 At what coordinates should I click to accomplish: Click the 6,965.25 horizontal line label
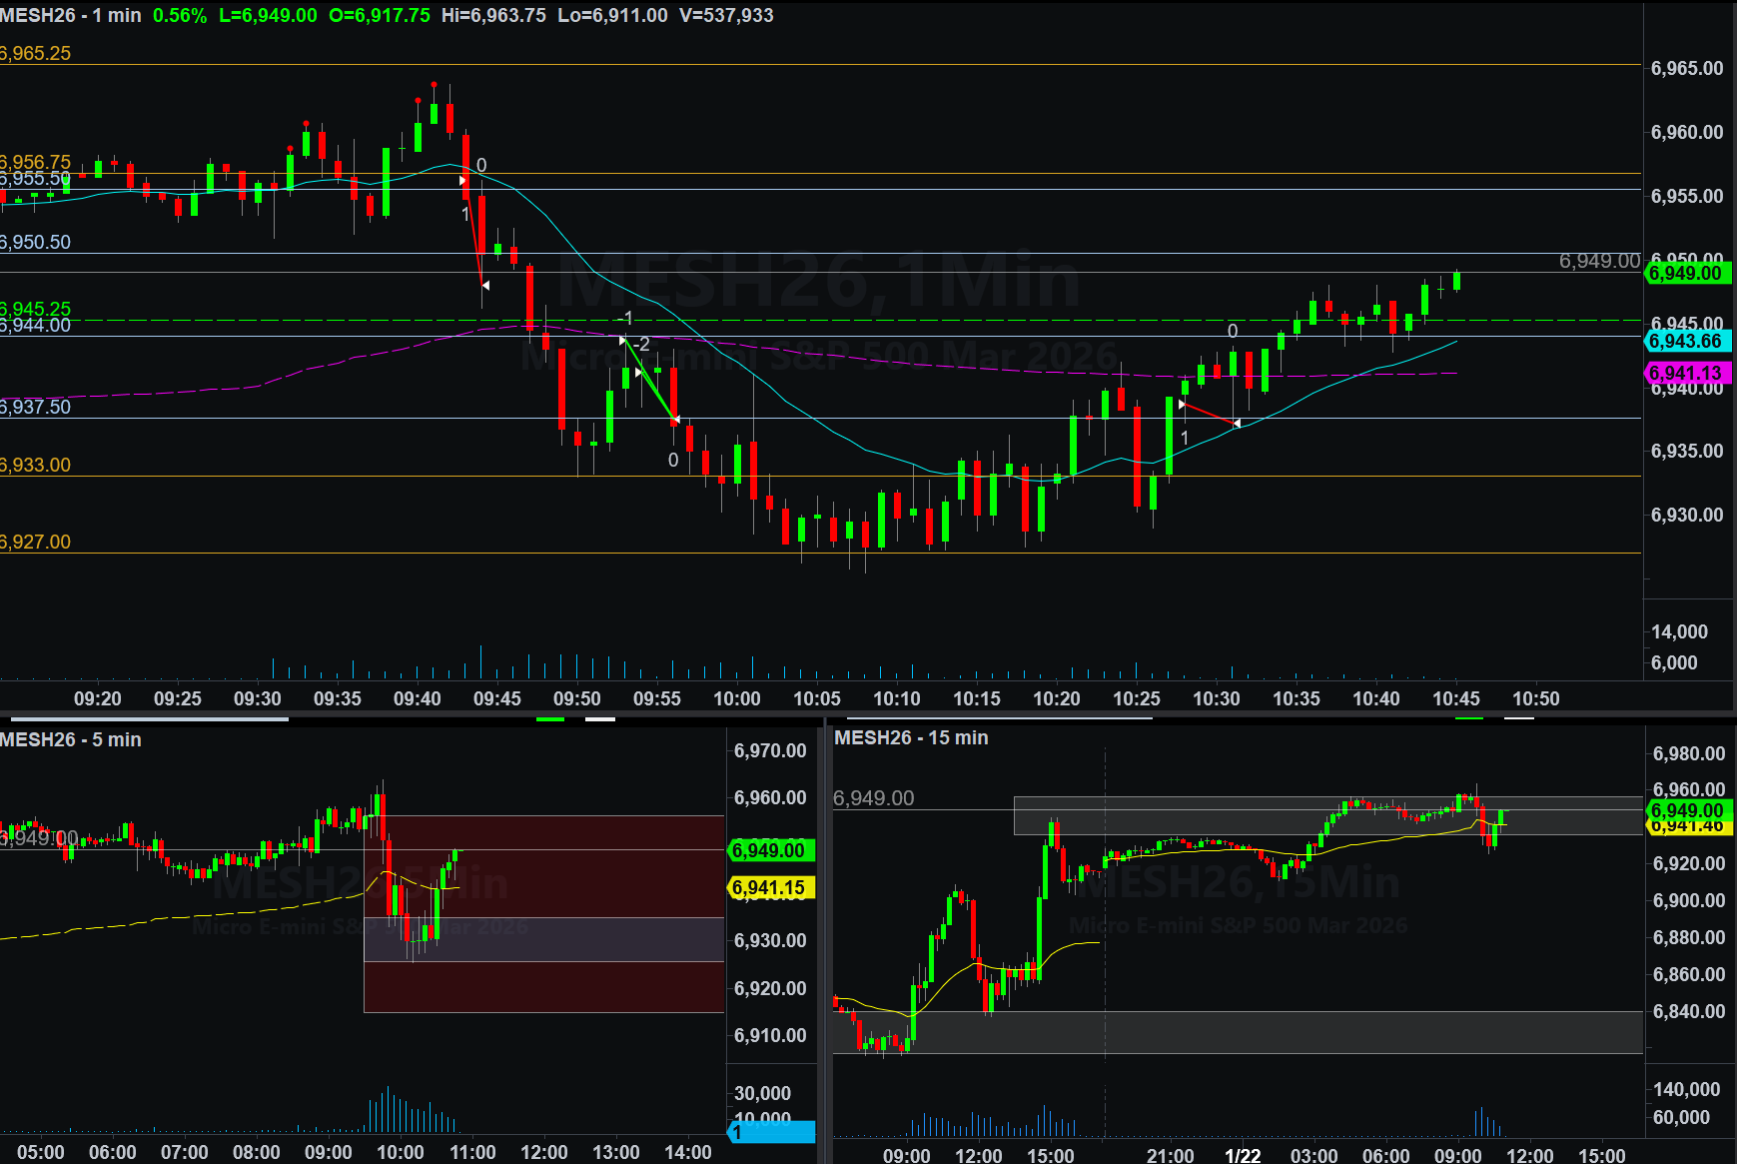(36, 54)
